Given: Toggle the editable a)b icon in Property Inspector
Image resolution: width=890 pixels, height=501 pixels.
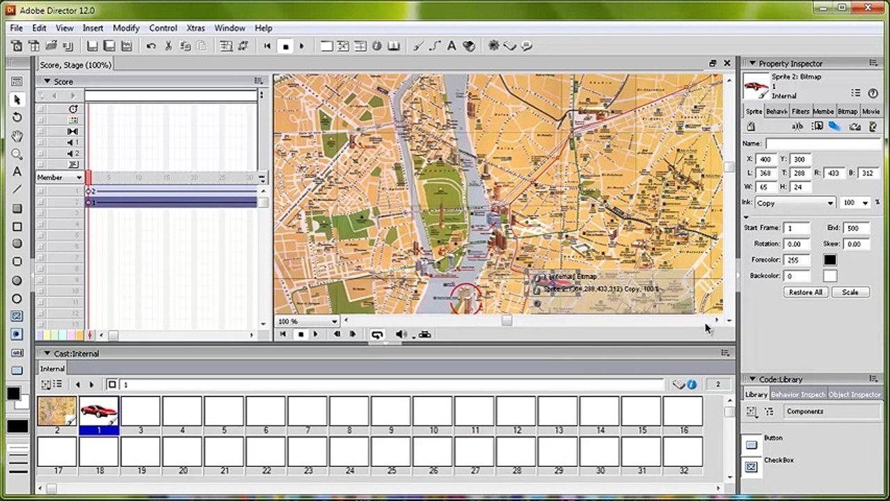Looking at the screenshot, I should pos(798,127).
